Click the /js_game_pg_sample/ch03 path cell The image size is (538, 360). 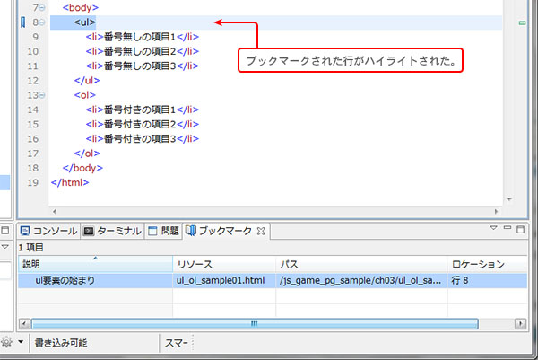point(360,280)
